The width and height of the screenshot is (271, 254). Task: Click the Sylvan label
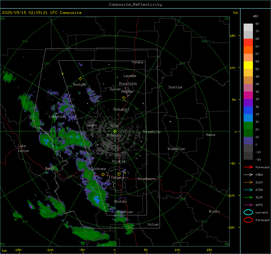tap(115, 89)
